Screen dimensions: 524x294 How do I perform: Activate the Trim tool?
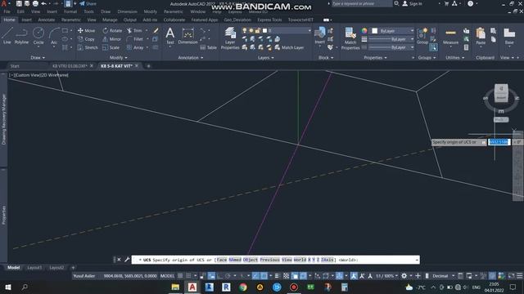(134, 30)
